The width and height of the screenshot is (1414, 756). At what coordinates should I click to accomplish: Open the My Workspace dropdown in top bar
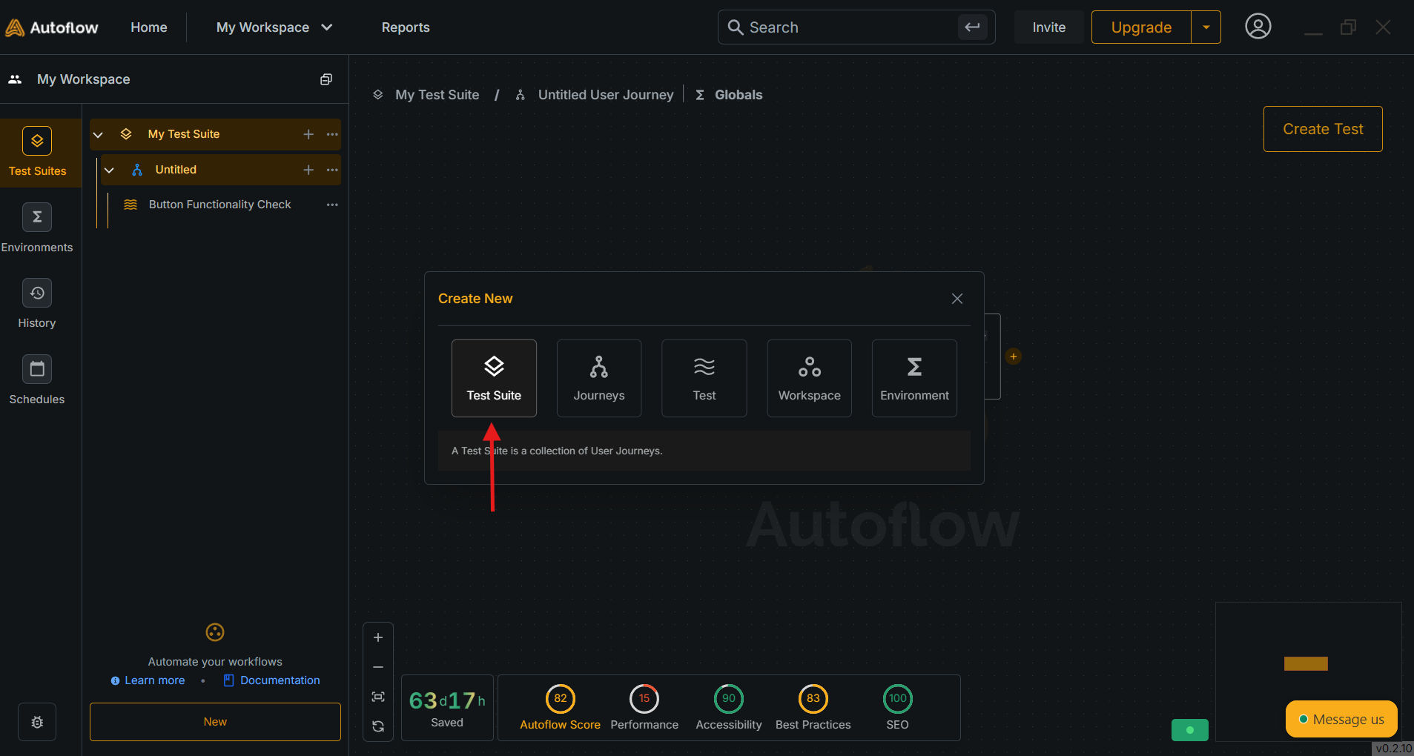[274, 27]
